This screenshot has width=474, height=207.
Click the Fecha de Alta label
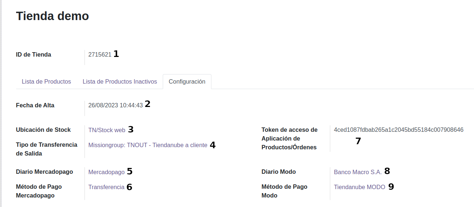35,105
